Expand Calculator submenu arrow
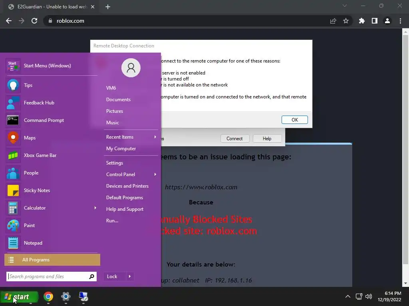Image resolution: width=409 pixels, height=306 pixels. 95,208
